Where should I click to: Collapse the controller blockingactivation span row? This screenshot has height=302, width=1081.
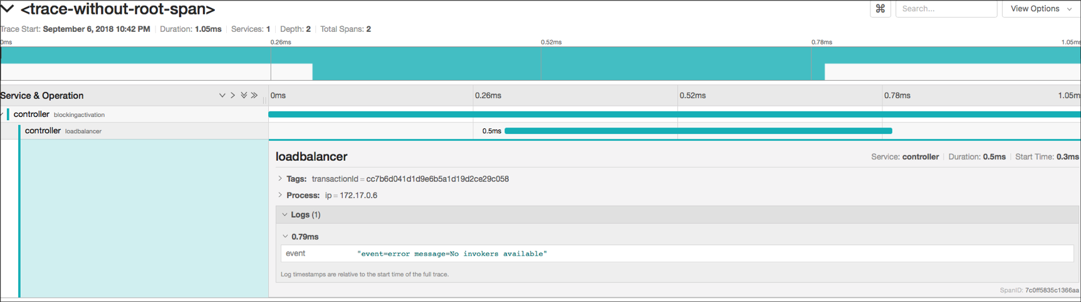point(3,114)
